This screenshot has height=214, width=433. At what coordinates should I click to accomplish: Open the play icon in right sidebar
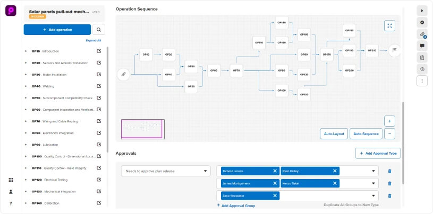pyautogui.click(x=422, y=11)
